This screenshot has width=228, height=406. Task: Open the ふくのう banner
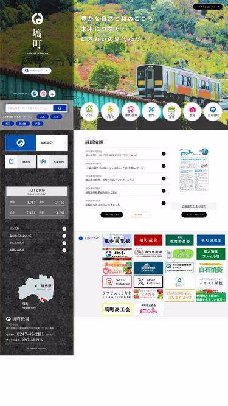coord(148,295)
